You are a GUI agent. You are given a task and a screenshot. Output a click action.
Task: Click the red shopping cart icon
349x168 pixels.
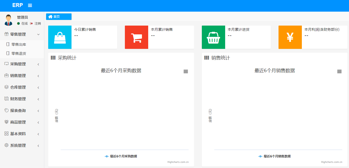(137, 37)
